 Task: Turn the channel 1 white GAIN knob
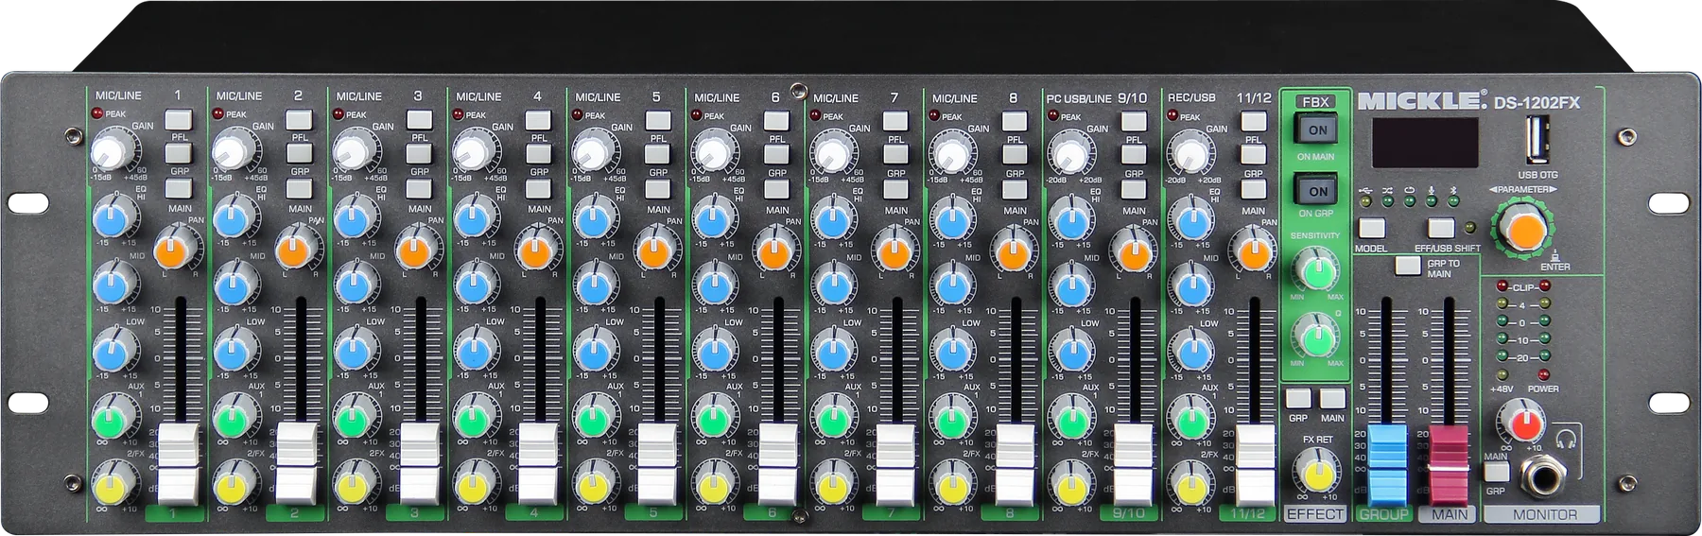coord(113,148)
